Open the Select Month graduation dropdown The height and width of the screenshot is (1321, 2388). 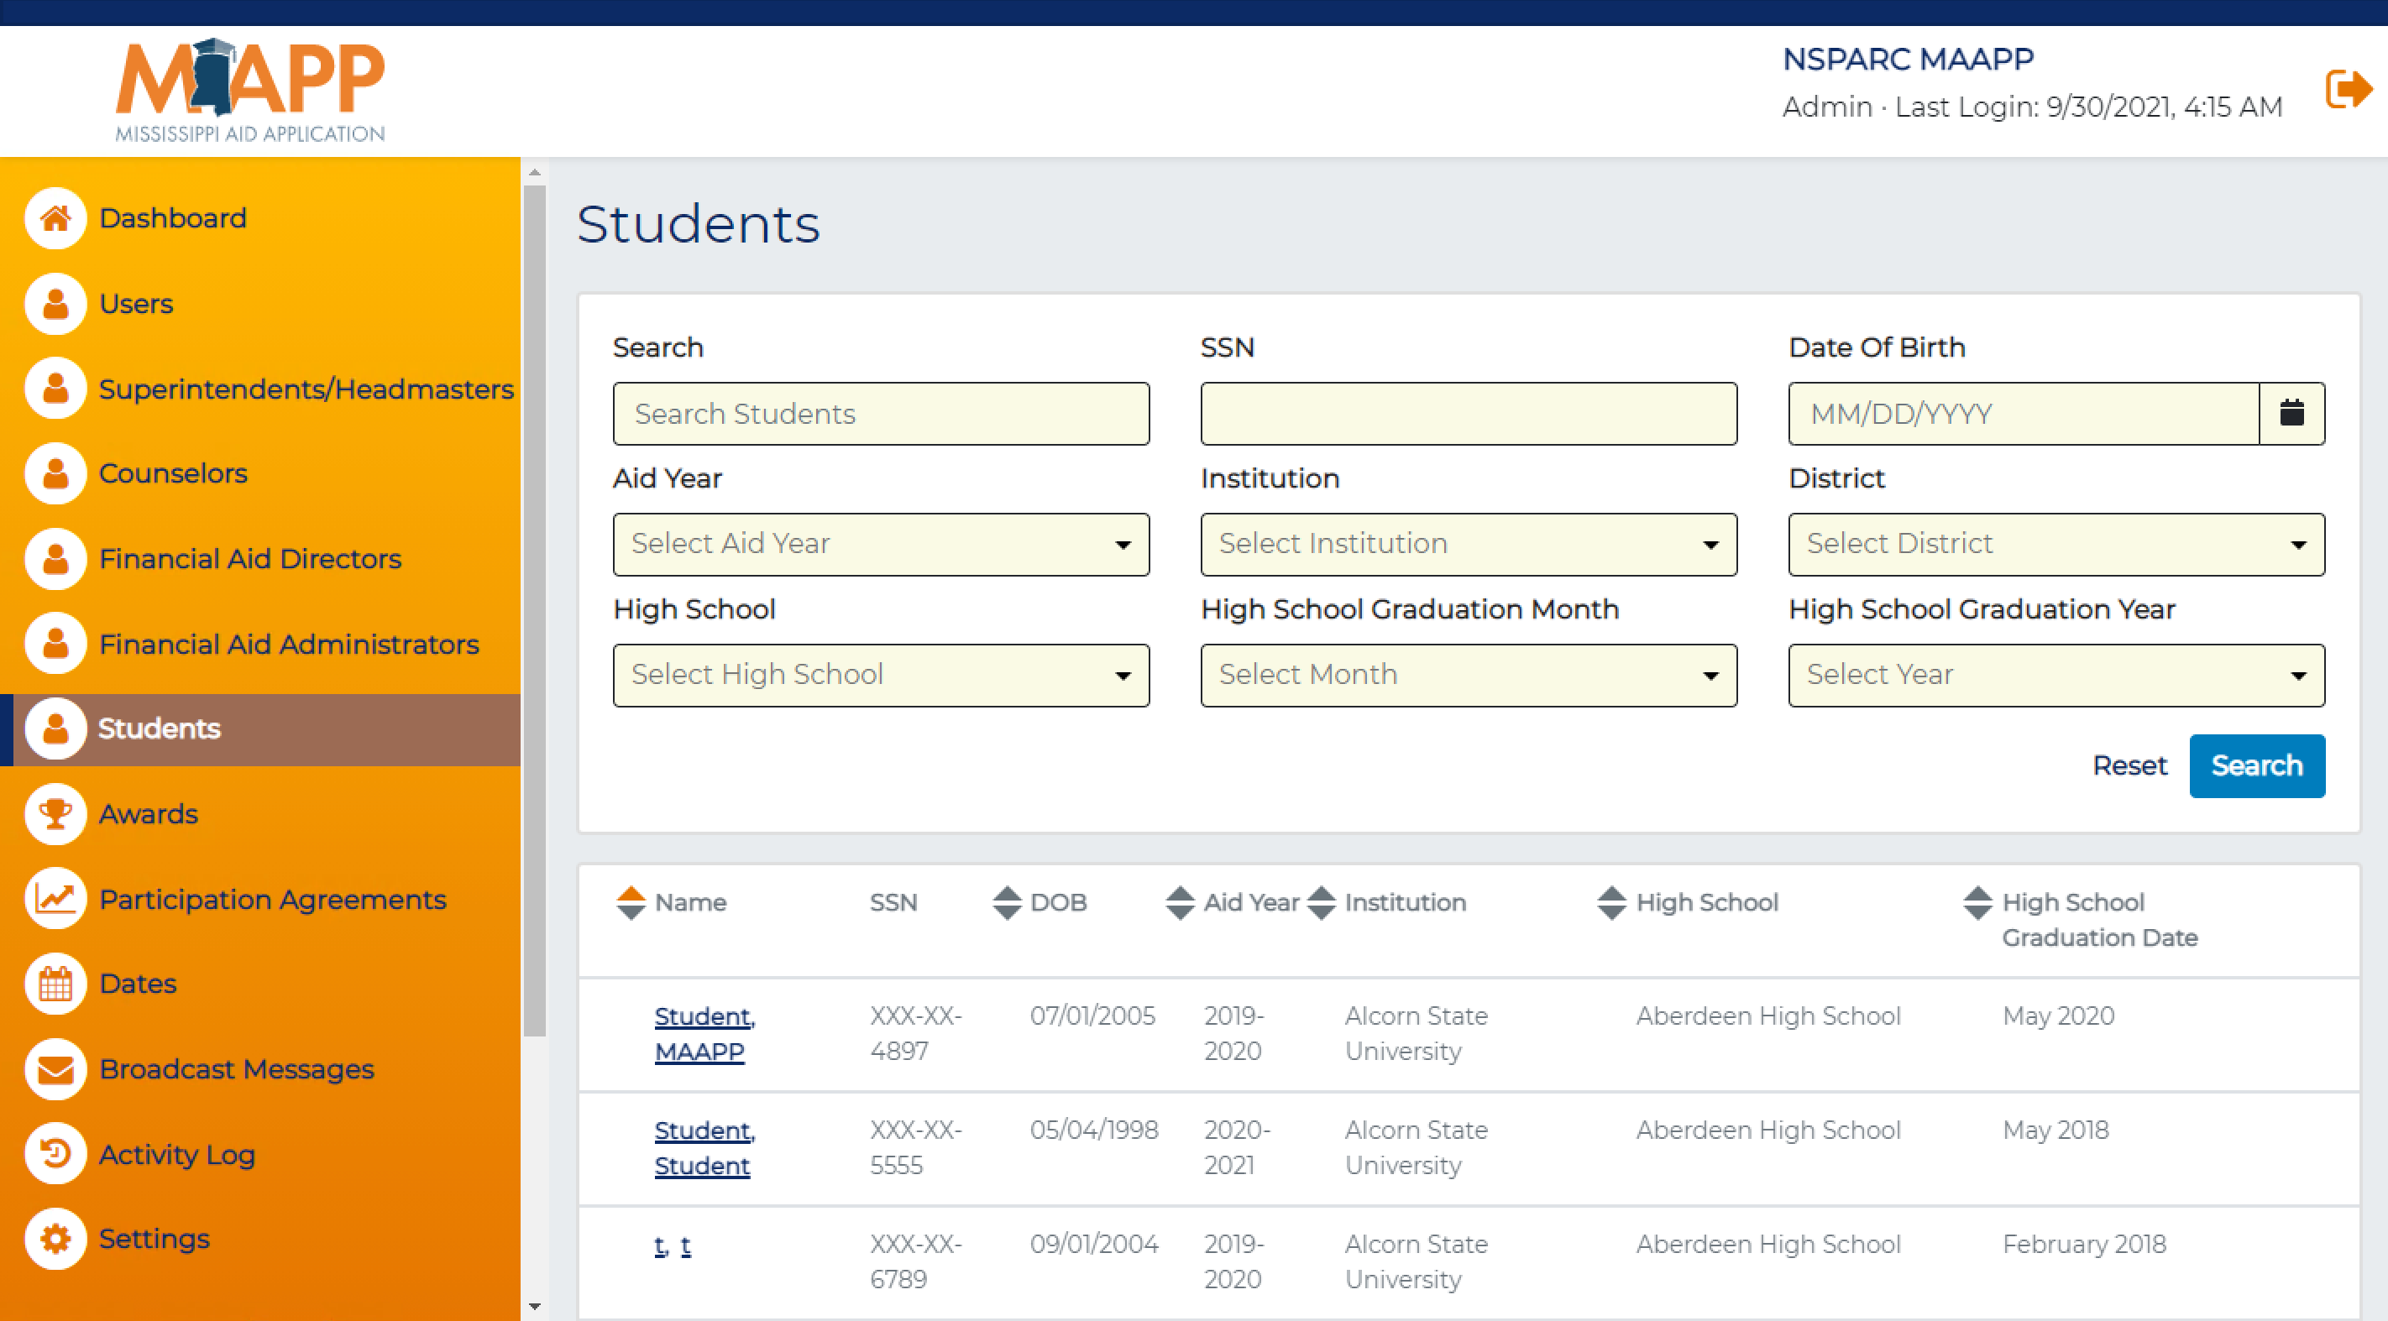coord(1468,676)
